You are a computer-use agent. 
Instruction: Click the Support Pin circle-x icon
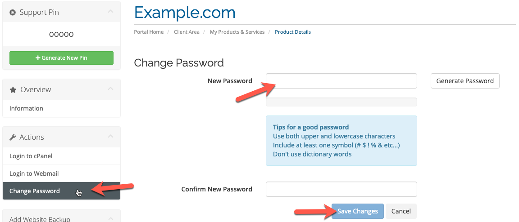(13, 13)
